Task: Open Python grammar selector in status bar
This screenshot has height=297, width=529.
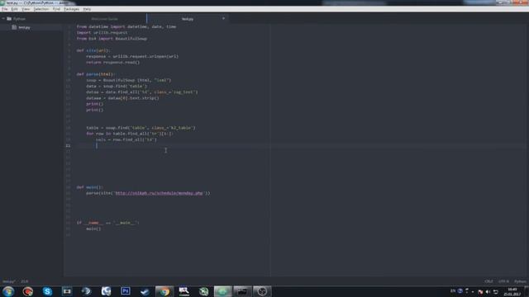Action: click(520, 281)
